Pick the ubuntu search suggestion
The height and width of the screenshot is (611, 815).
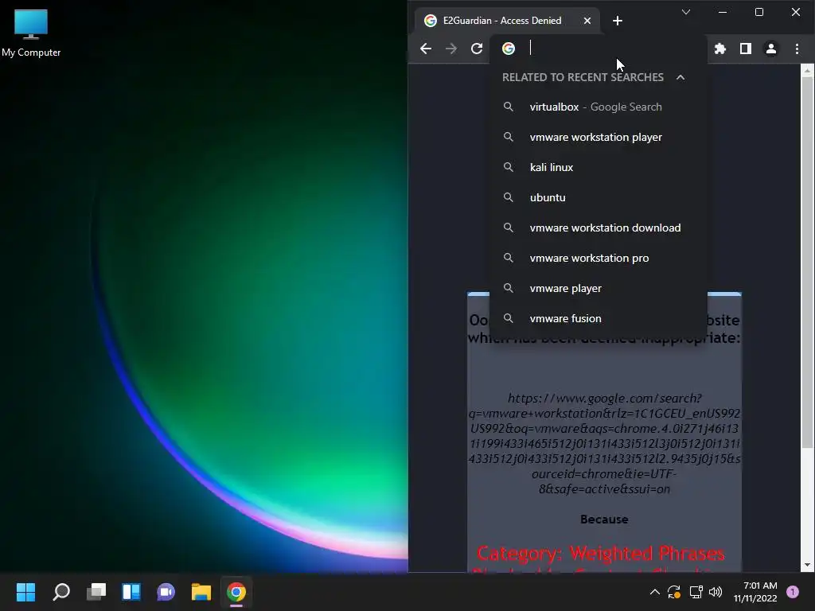coord(598,197)
